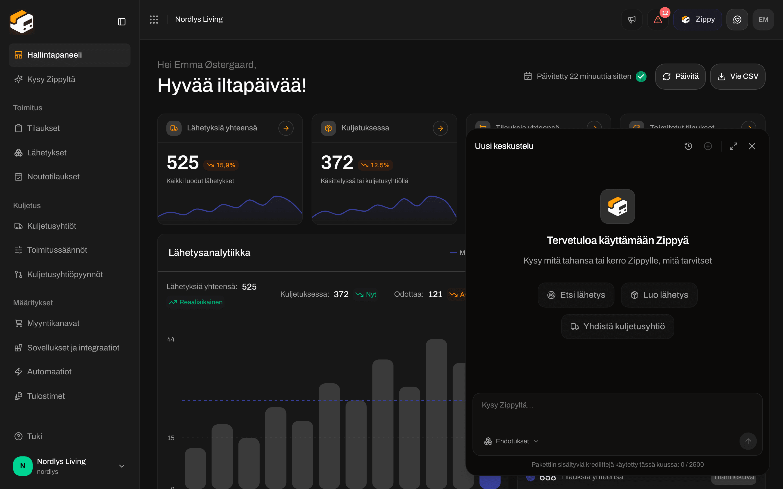Screen dimensions: 783x489
Task: Click the Päivitä refresh button
Action: click(680, 76)
